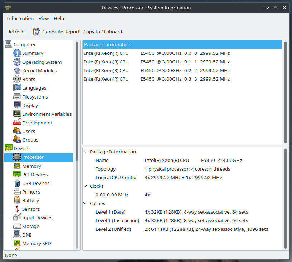The image size is (292, 262).
Task: Click Copy to Clipboard
Action: tap(103, 32)
